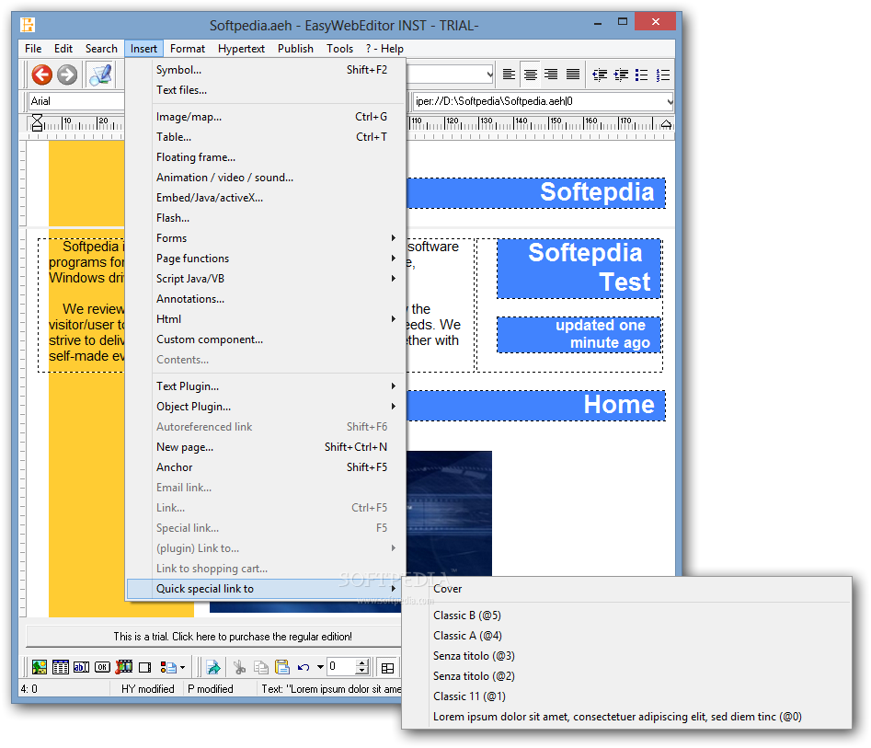This screenshot has width=871, height=748.
Task: Click the plugin objects icon in bottom toolbar
Action: (x=167, y=667)
